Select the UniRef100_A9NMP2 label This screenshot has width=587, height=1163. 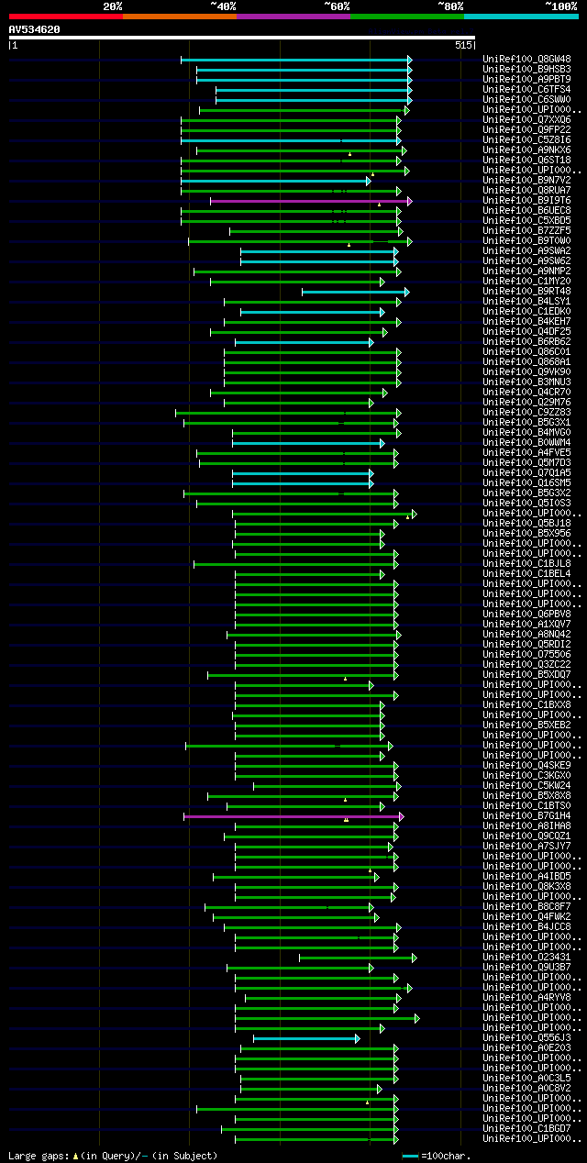[527, 271]
